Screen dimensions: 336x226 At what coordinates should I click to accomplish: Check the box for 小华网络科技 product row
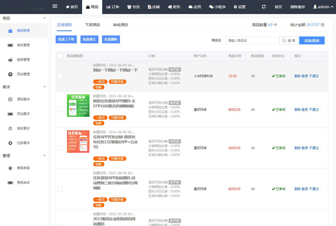coord(60,76)
